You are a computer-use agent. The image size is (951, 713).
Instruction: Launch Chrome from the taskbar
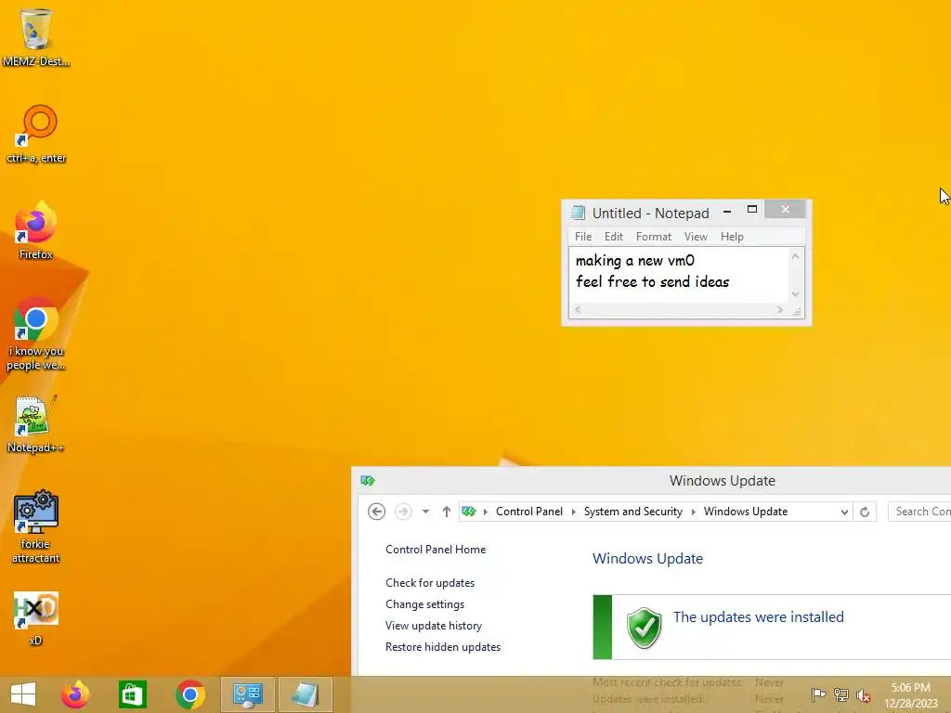(189, 694)
